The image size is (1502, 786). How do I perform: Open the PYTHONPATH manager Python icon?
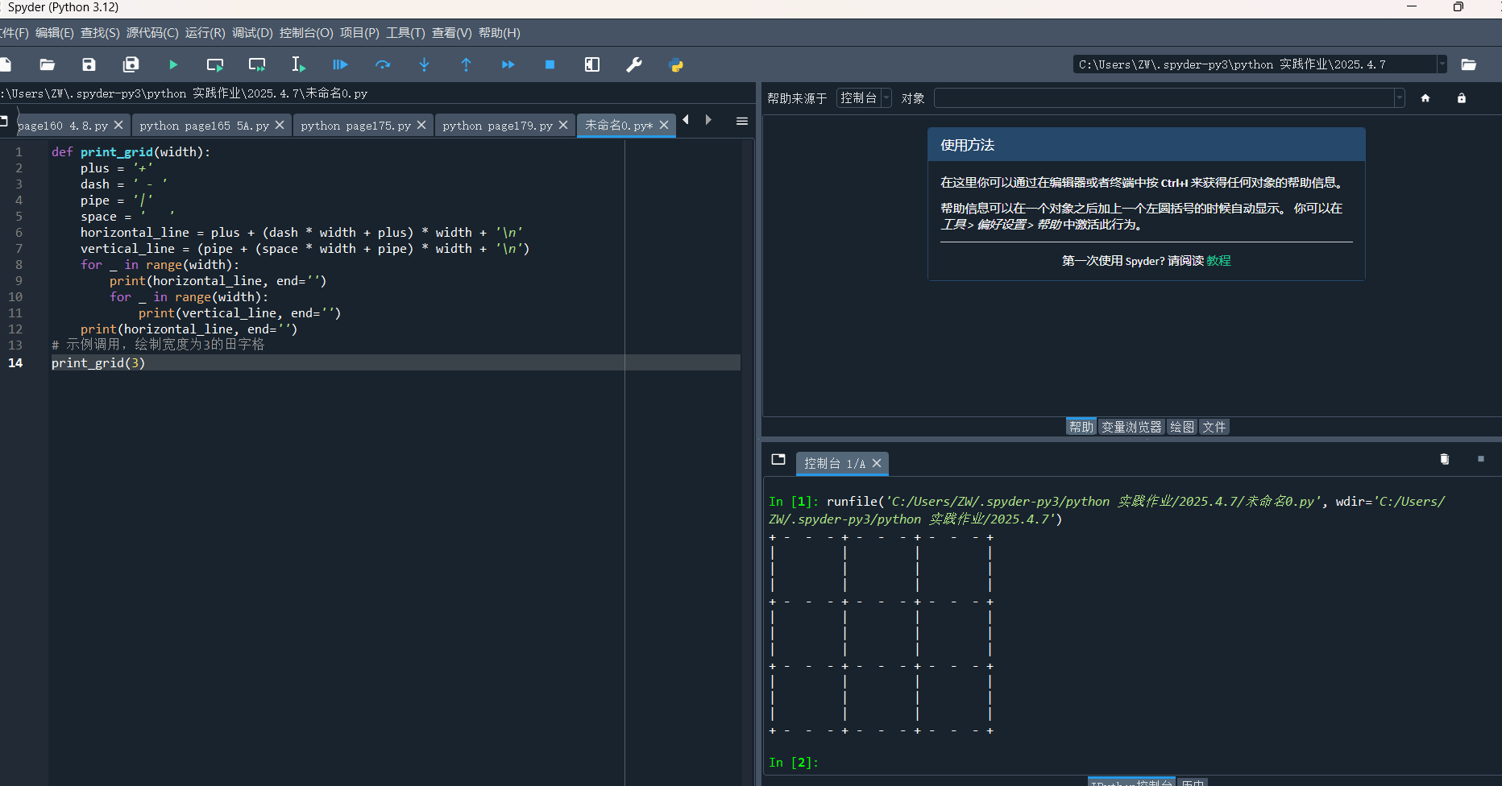676,65
